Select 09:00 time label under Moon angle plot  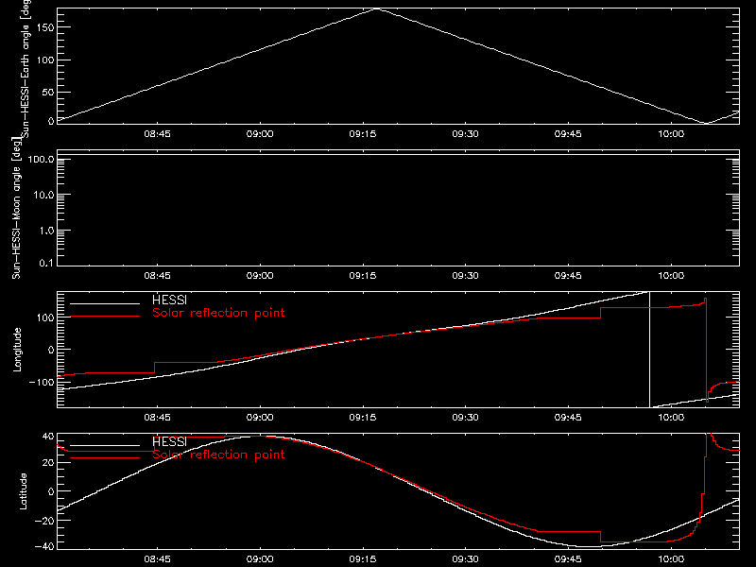click(x=260, y=275)
